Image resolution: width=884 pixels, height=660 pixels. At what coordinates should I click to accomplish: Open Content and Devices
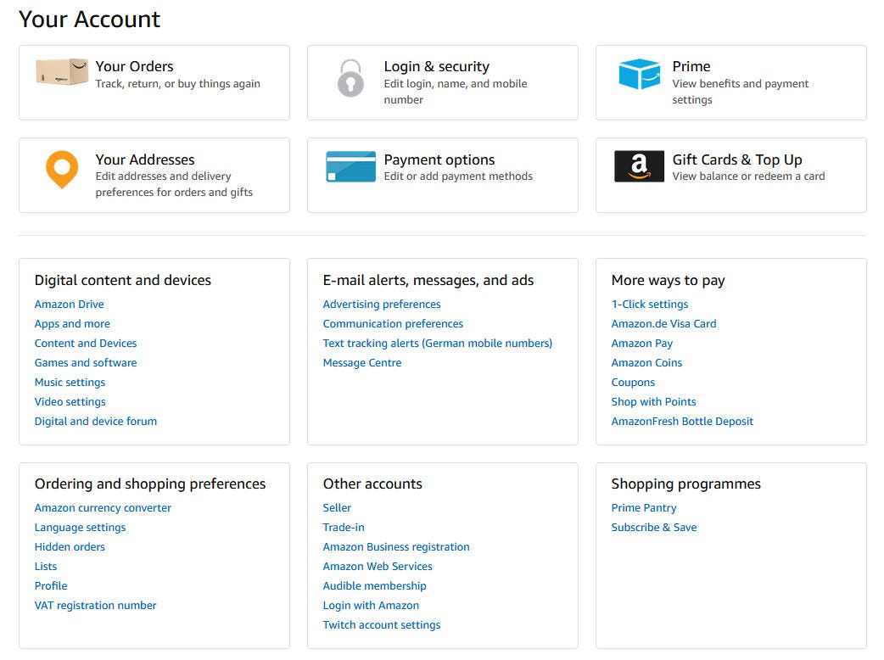point(86,344)
